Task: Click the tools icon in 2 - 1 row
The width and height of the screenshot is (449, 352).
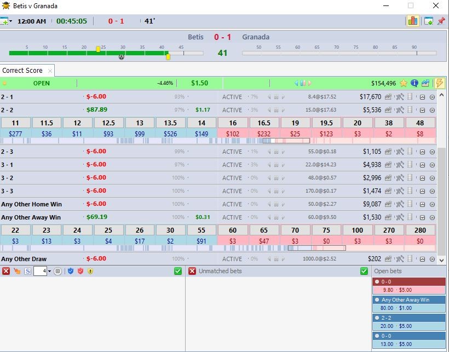Action: tap(400, 97)
